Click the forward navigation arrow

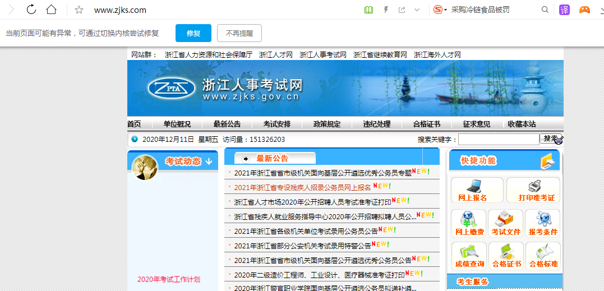[x=11, y=10]
